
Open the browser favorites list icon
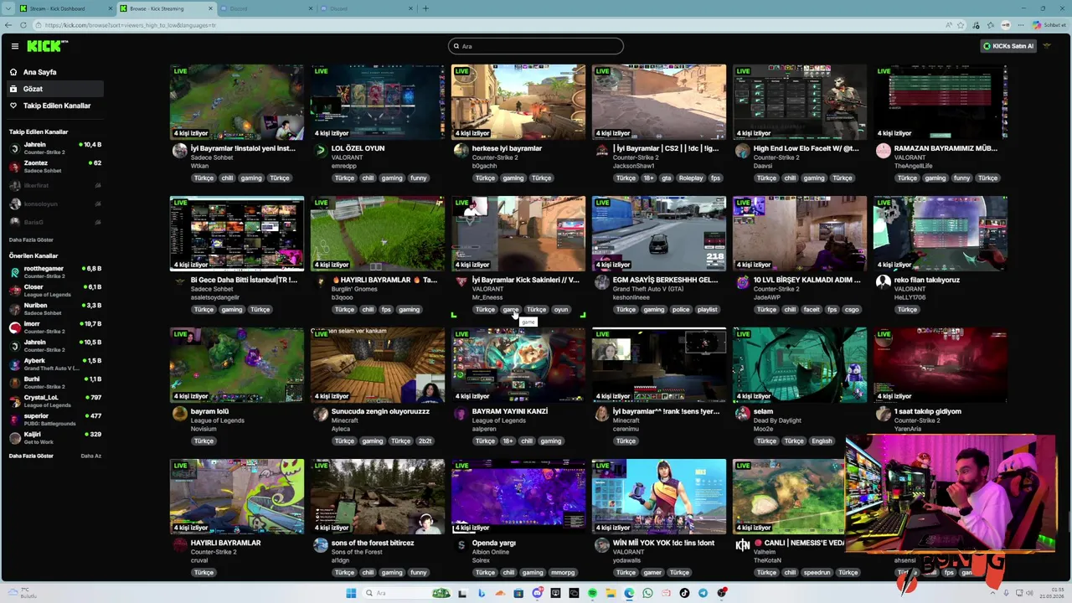coord(990,25)
